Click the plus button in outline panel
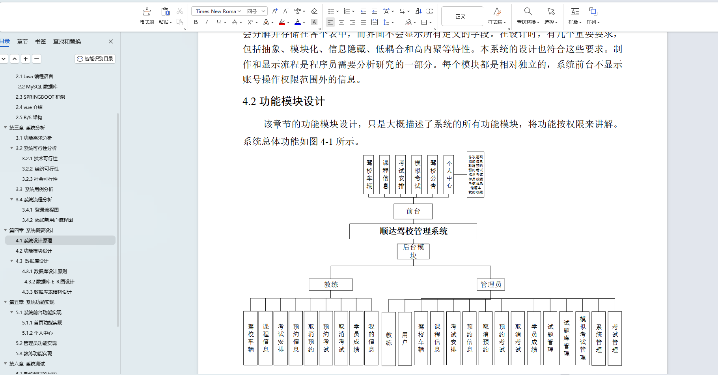Screen dimensions: 718x375 pyautogui.click(x=26, y=59)
